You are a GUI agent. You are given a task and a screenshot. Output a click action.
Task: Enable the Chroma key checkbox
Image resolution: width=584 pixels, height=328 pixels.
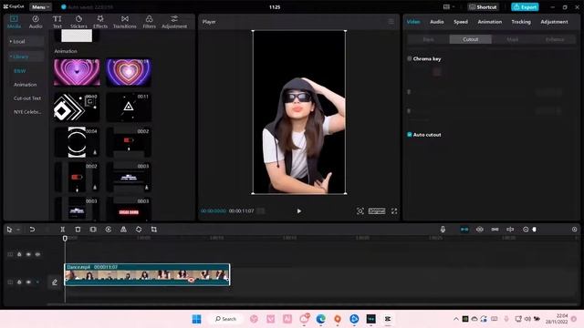(410, 58)
